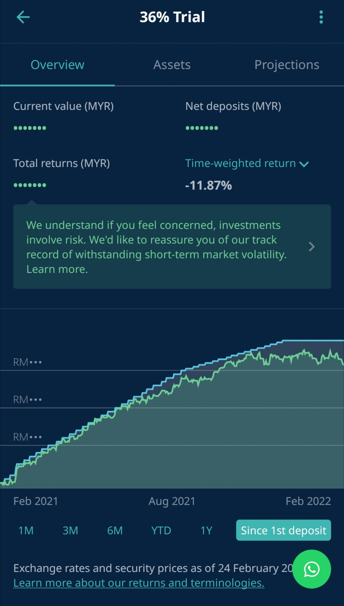This screenshot has width=344, height=606.
Task: Select the 3M chart range
Action: (x=70, y=530)
